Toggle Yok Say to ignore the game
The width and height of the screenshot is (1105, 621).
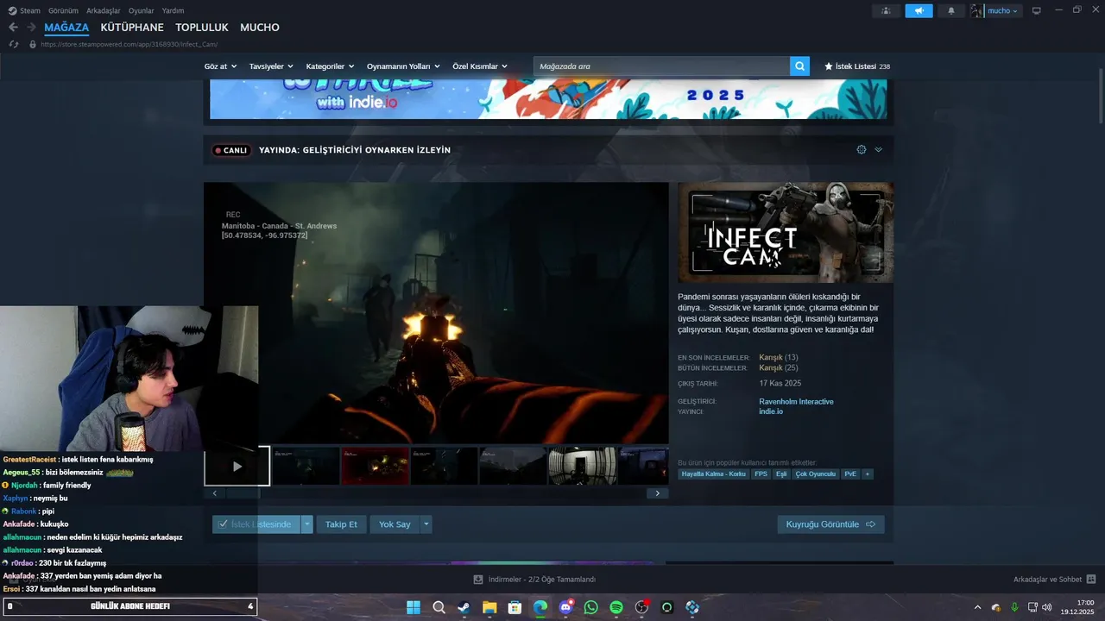click(x=395, y=524)
